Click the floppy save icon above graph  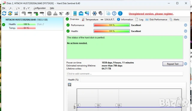pyautogui.click(x=70, y=85)
